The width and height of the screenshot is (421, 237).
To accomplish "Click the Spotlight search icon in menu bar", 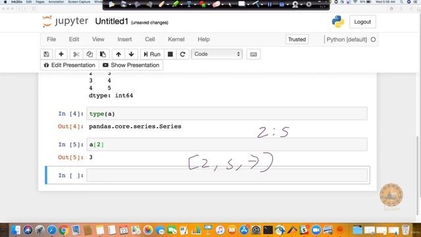I will pos(401,2).
